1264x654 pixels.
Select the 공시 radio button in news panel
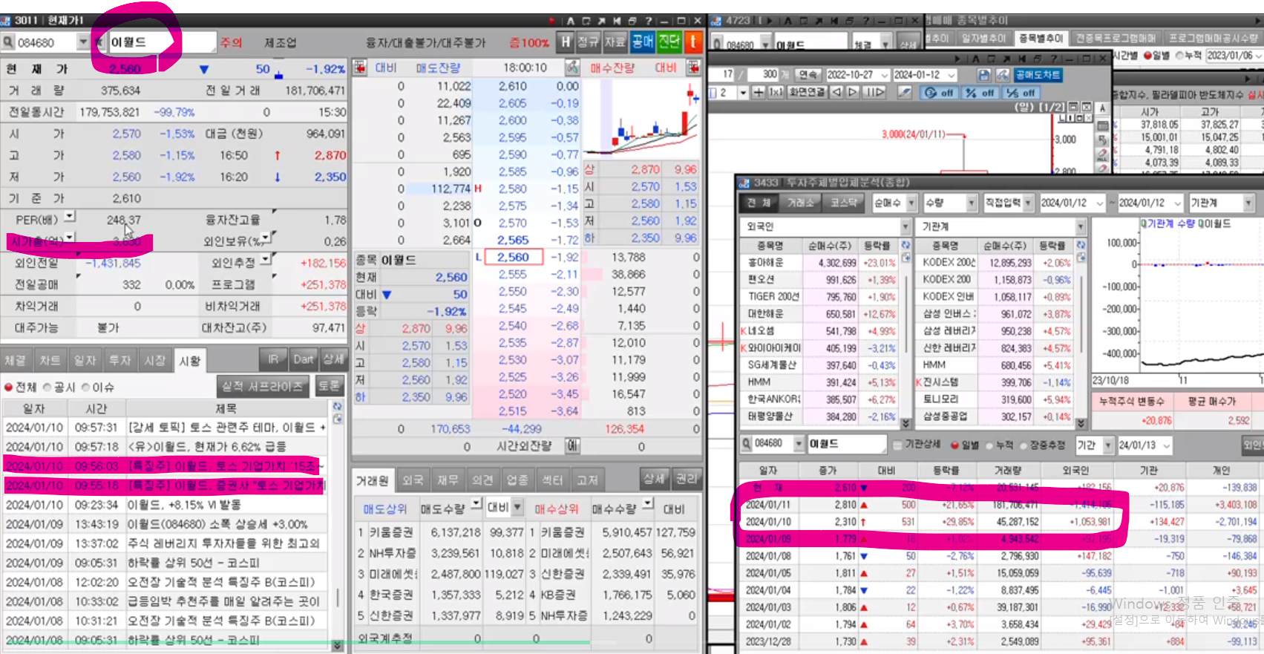(x=48, y=387)
